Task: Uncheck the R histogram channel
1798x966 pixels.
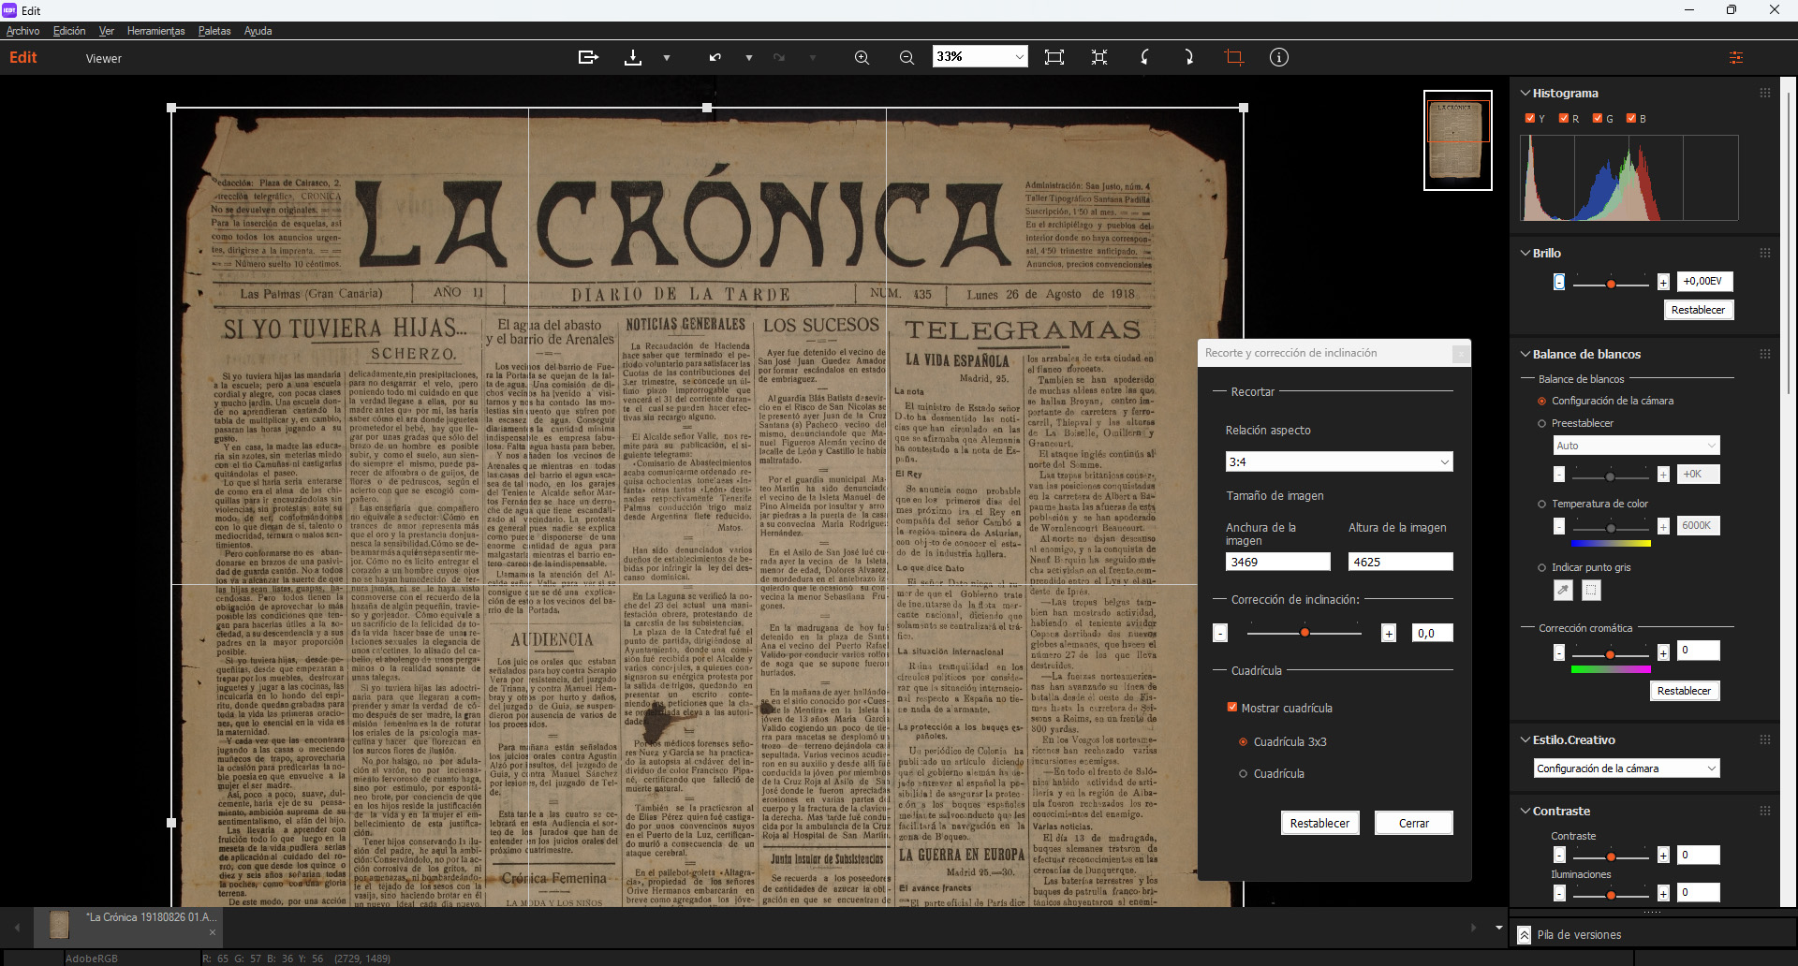Action: coord(1564,118)
